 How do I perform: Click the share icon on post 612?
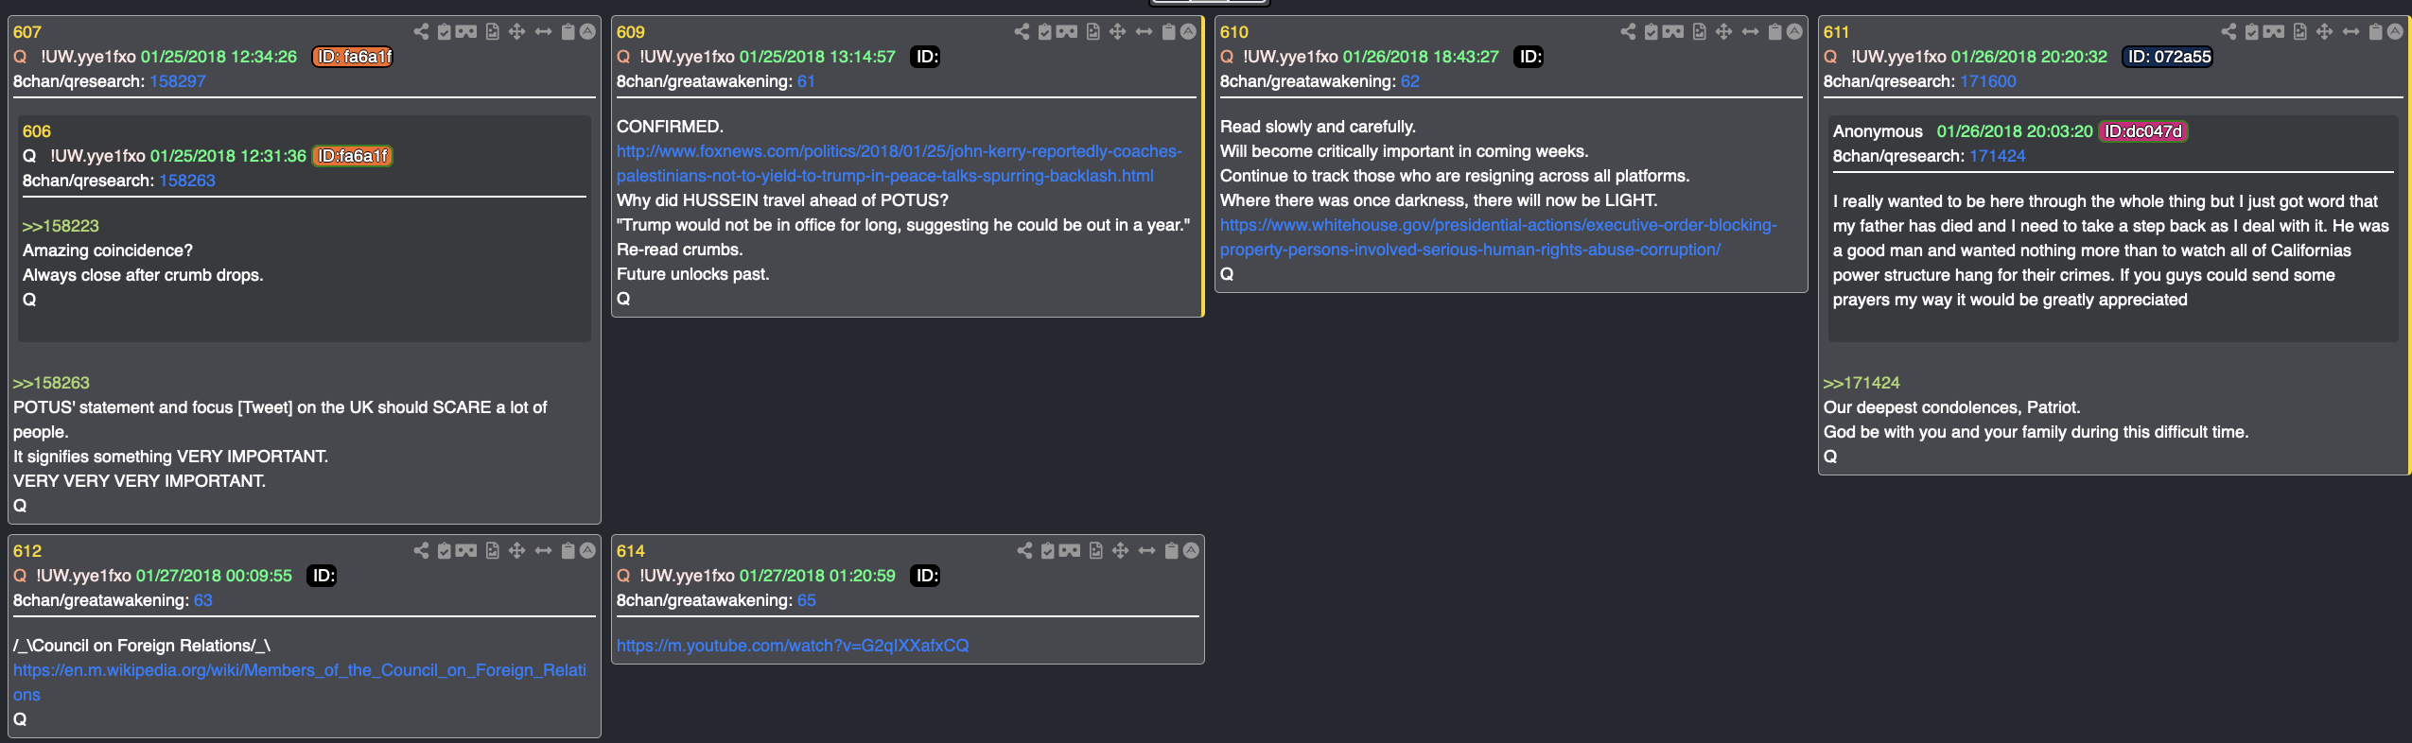(421, 550)
